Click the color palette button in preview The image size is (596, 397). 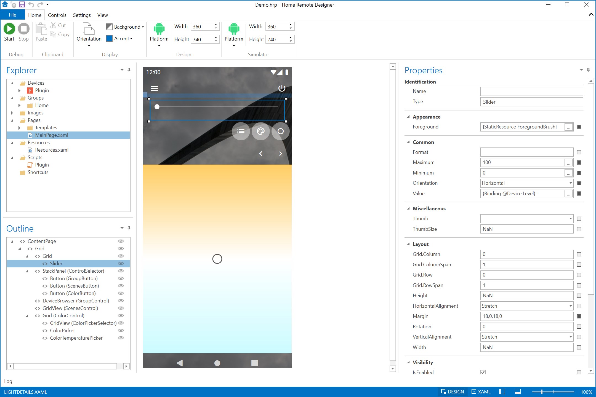260,131
